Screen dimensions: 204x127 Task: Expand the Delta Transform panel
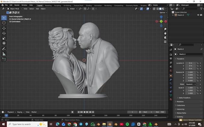click(x=184, y=98)
